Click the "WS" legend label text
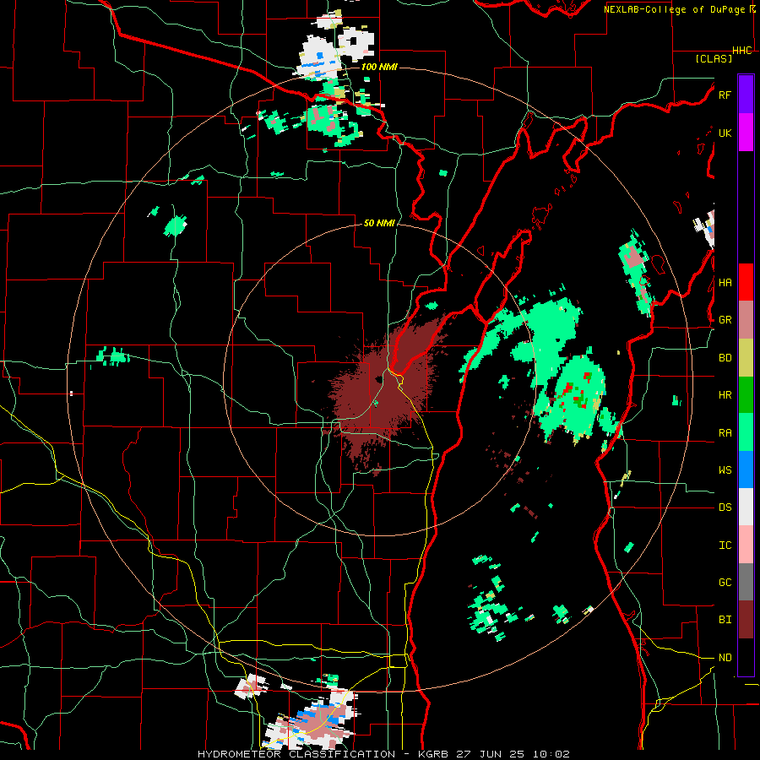 725,470
